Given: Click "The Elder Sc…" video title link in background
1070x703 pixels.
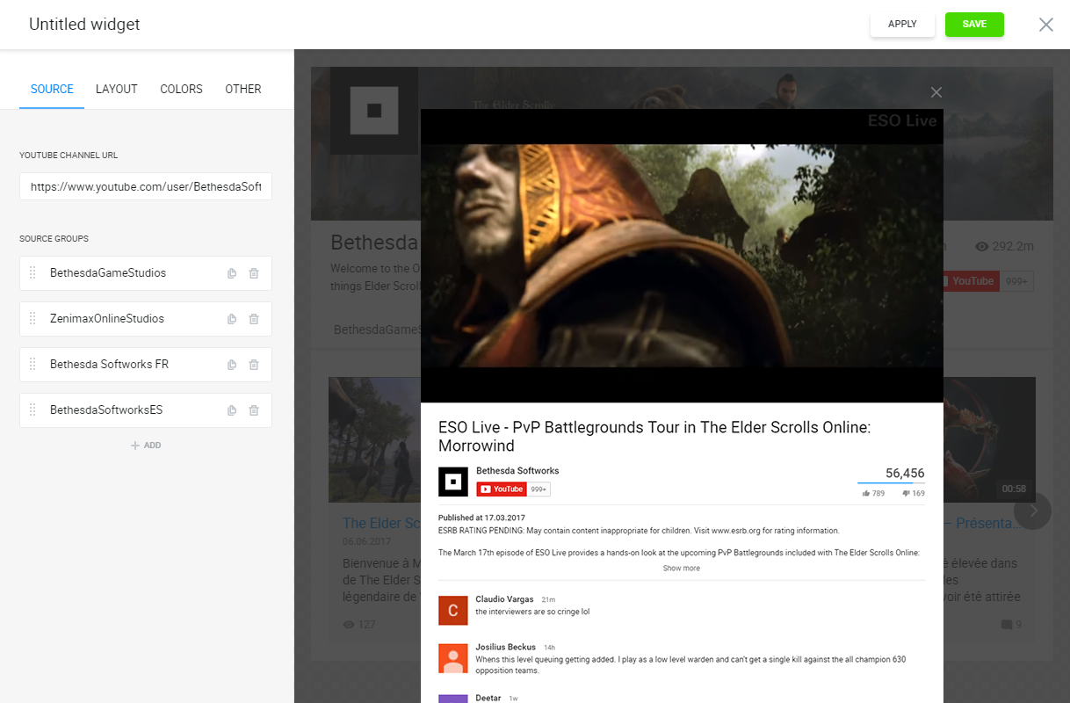Looking at the screenshot, I should [x=381, y=524].
